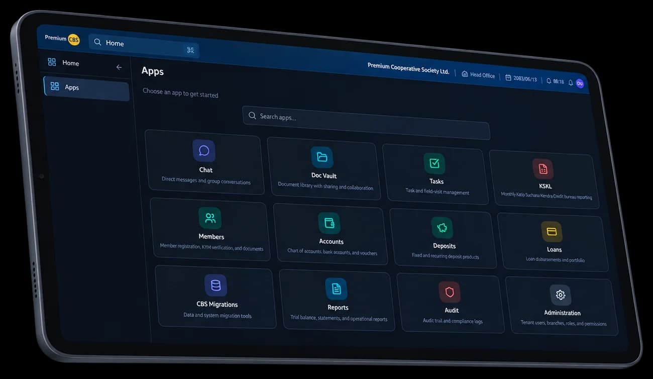Click 'Direct messages and group conversations' text
The width and height of the screenshot is (653, 379).
(x=206, y=180)
